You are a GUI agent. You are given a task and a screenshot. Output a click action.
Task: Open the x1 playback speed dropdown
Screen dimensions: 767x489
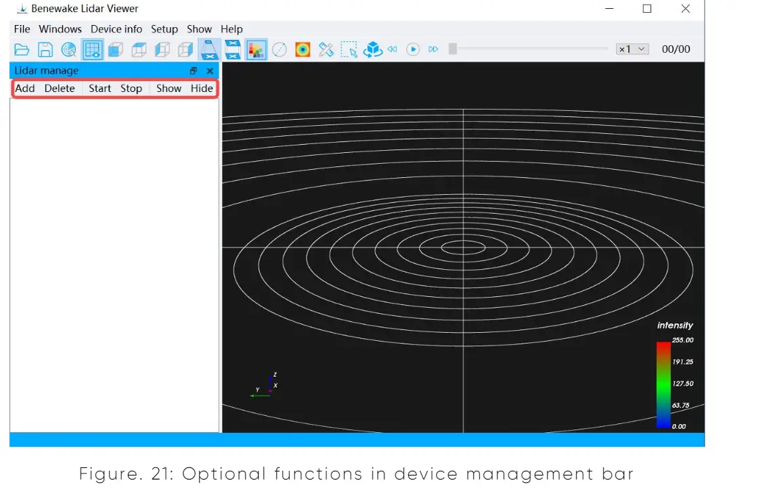click(632, 49)
